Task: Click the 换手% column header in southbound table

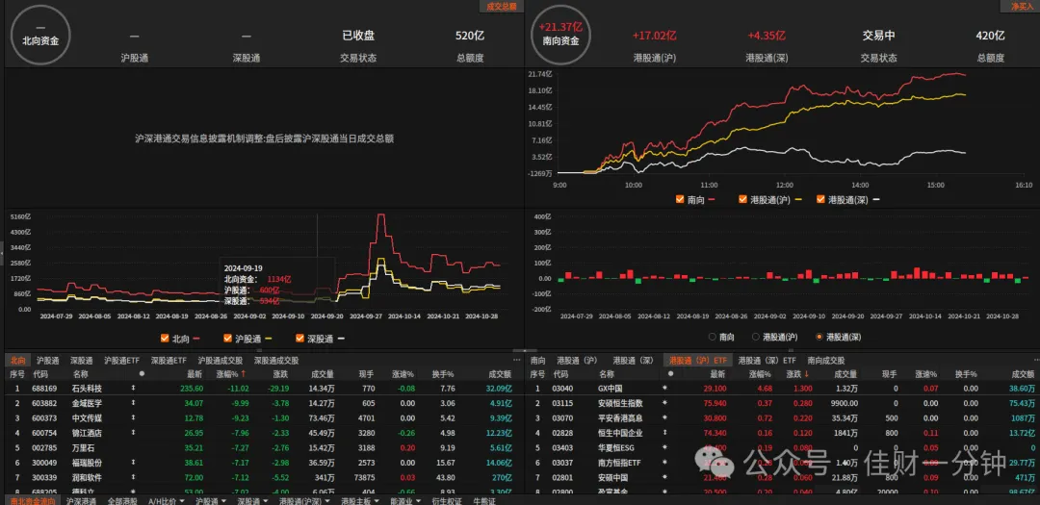Action: (x=965, y=374)
